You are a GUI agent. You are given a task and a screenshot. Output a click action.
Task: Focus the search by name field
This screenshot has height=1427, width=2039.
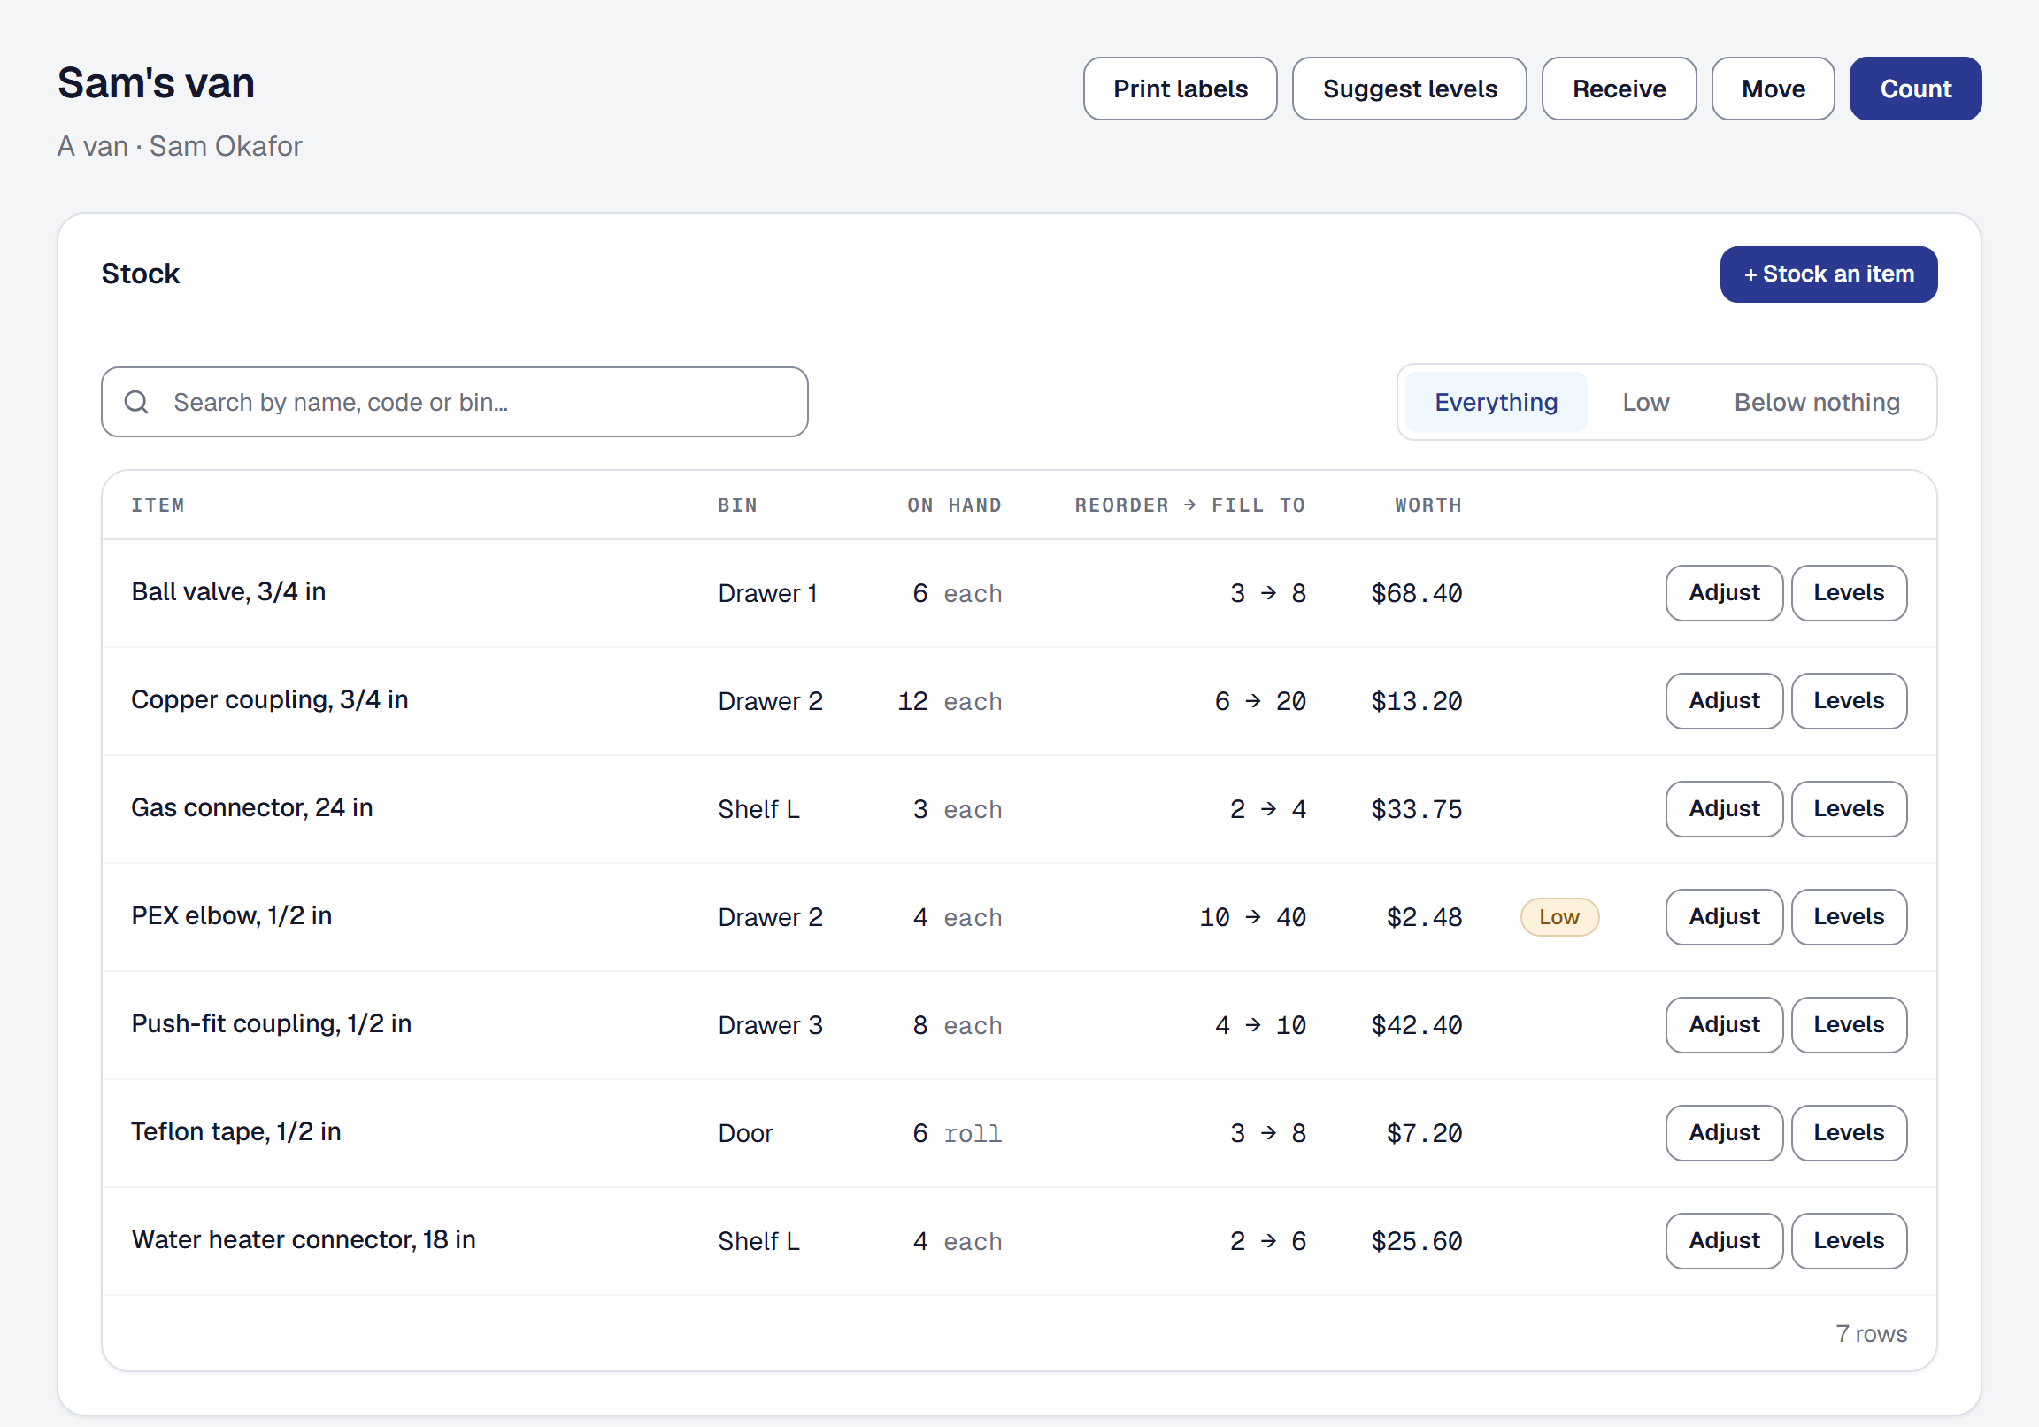click(454, 402)
